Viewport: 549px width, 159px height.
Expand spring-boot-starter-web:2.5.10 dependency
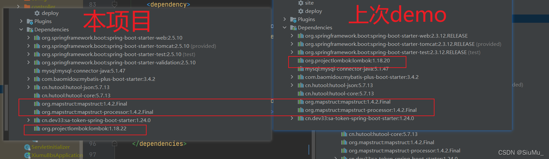(x=28, y=38)
